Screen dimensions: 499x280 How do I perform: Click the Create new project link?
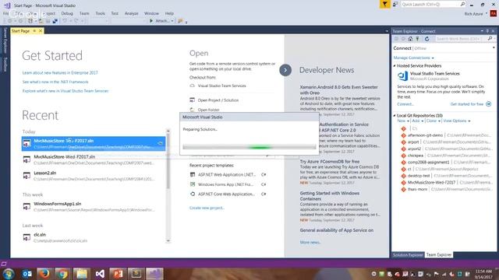tap(207, 208)
